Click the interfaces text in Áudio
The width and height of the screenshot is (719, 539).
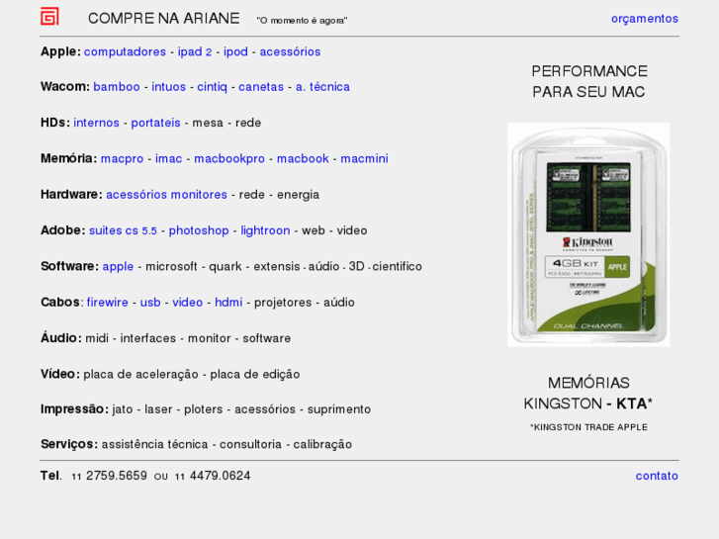148,338
